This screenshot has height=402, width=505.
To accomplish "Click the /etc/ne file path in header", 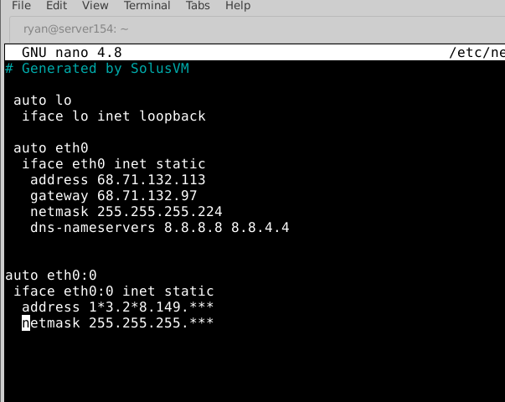I will [477, 53].
